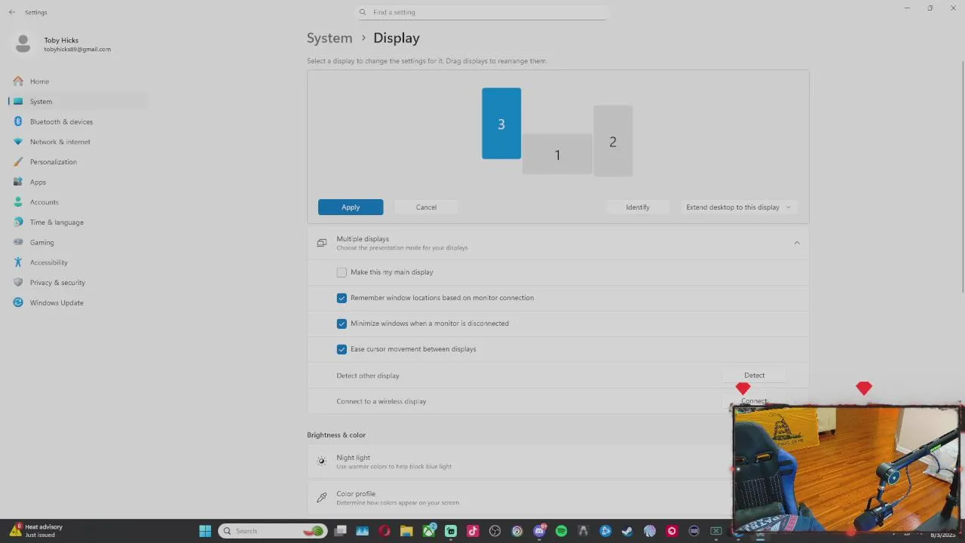
Task: Click the Multiple displays monitor icon
Action: coord(322,243)
